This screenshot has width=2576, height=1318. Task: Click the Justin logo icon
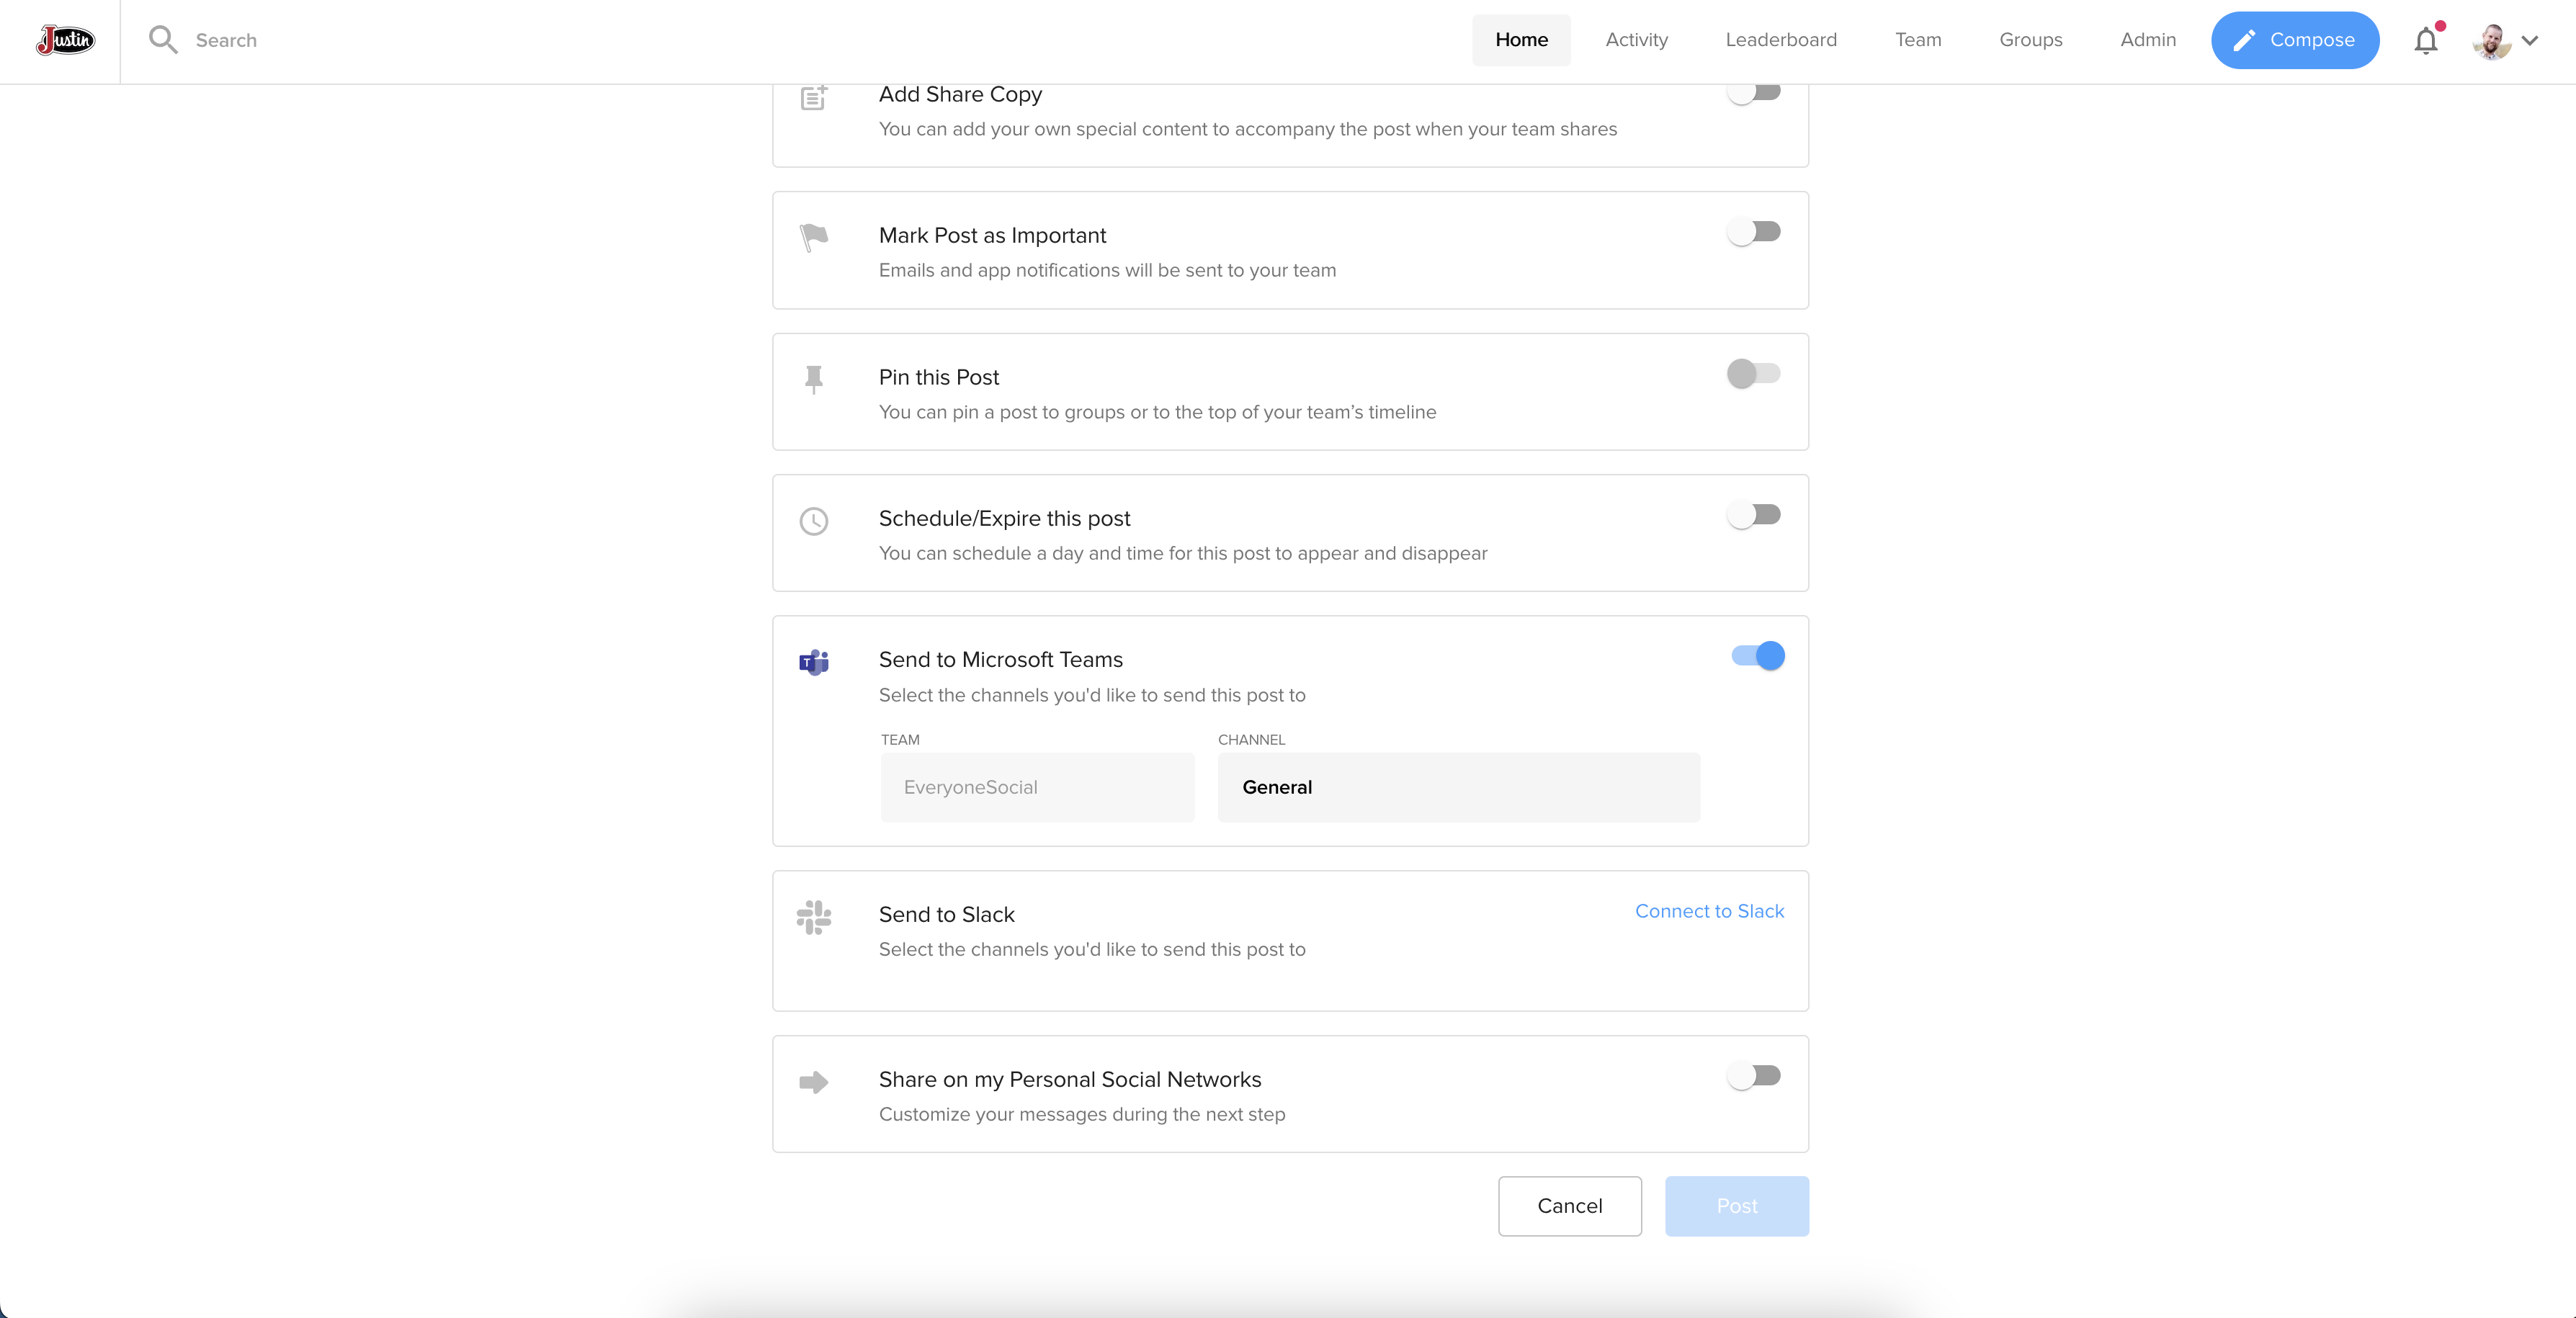[66, 40]
